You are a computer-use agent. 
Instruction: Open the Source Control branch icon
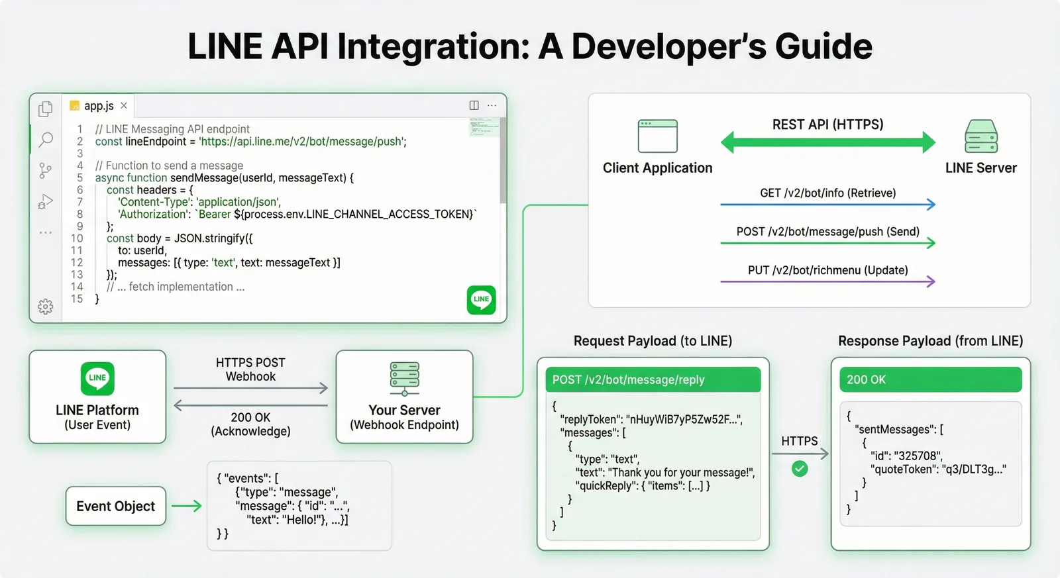pyautogui.click(x=45, y=171)
